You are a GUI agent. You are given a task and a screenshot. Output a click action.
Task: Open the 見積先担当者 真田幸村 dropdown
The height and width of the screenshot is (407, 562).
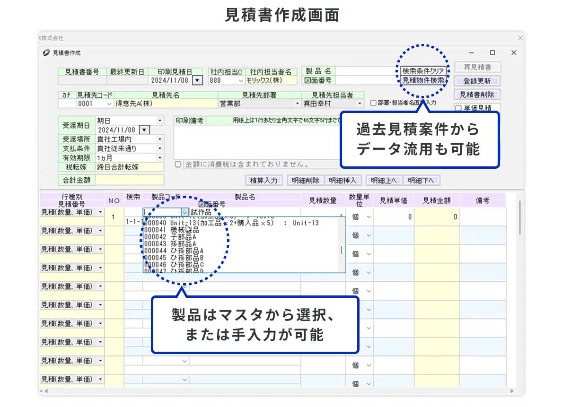tap(360, 104)
